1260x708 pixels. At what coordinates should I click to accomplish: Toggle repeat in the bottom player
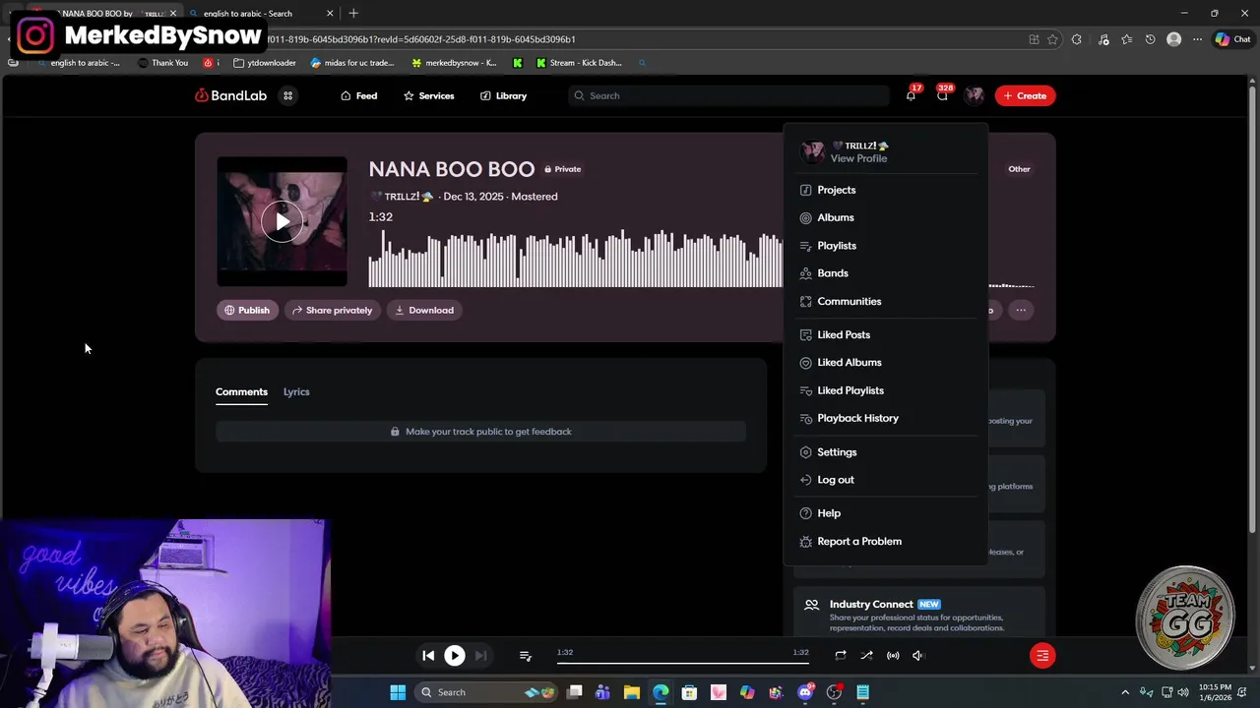tap(841, 655)
